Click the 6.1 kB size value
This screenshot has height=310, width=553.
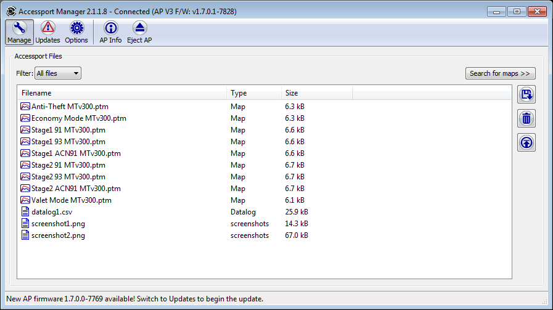[x=295, y=200]
